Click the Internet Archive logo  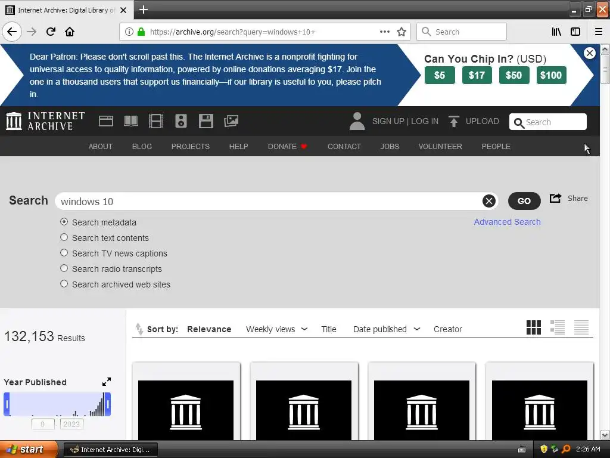click(45, 121)
